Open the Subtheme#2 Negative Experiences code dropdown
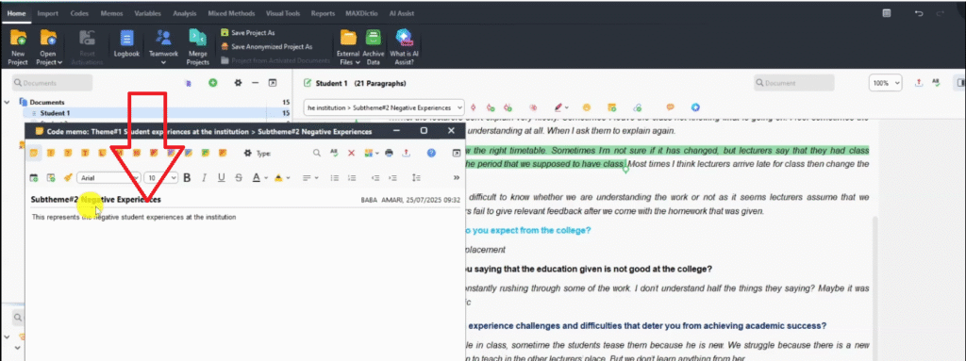966x361 pixels. [385, 107]
